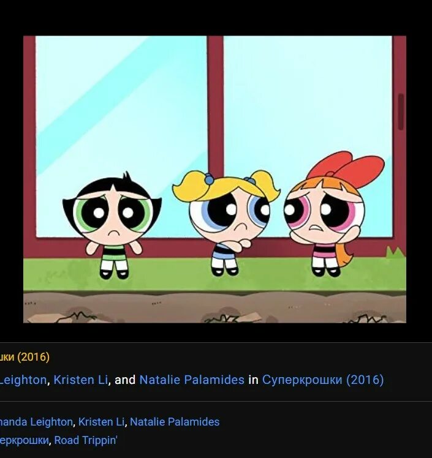Image resolution: width=432 pixels, height=458 pixels.
Task: Open the Road Trippin' episode link
Action: click(x=86, y=440)
